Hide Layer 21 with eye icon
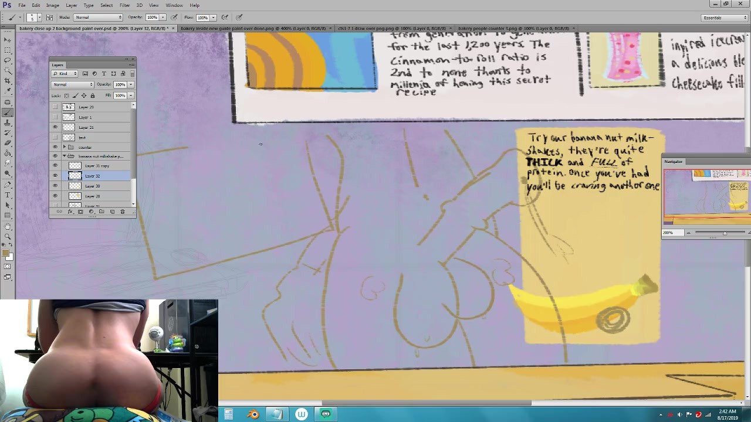Viewport: 751px width, 422px height. 55,127
